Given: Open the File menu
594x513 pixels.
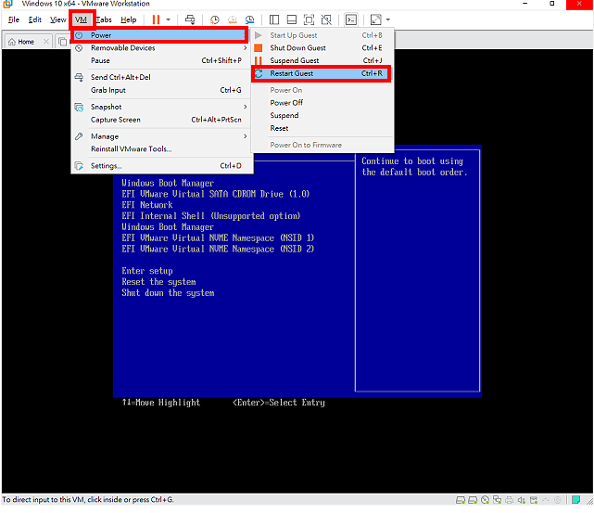Looking at the screenshot, I should pyautogui.click(x=14, y=19).
